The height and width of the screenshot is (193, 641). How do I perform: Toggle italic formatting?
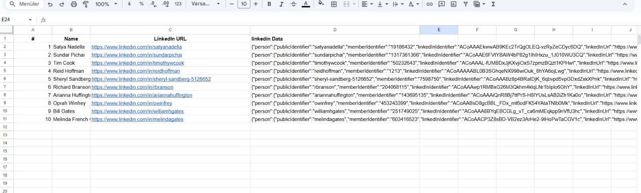[281, 4]
